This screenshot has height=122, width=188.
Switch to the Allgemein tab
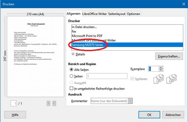(x=74, y=14)
